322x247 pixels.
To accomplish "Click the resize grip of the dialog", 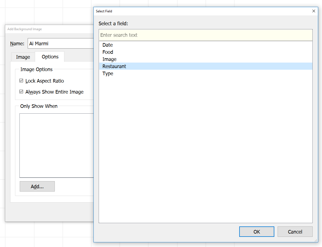I will [x=316, y=240].
